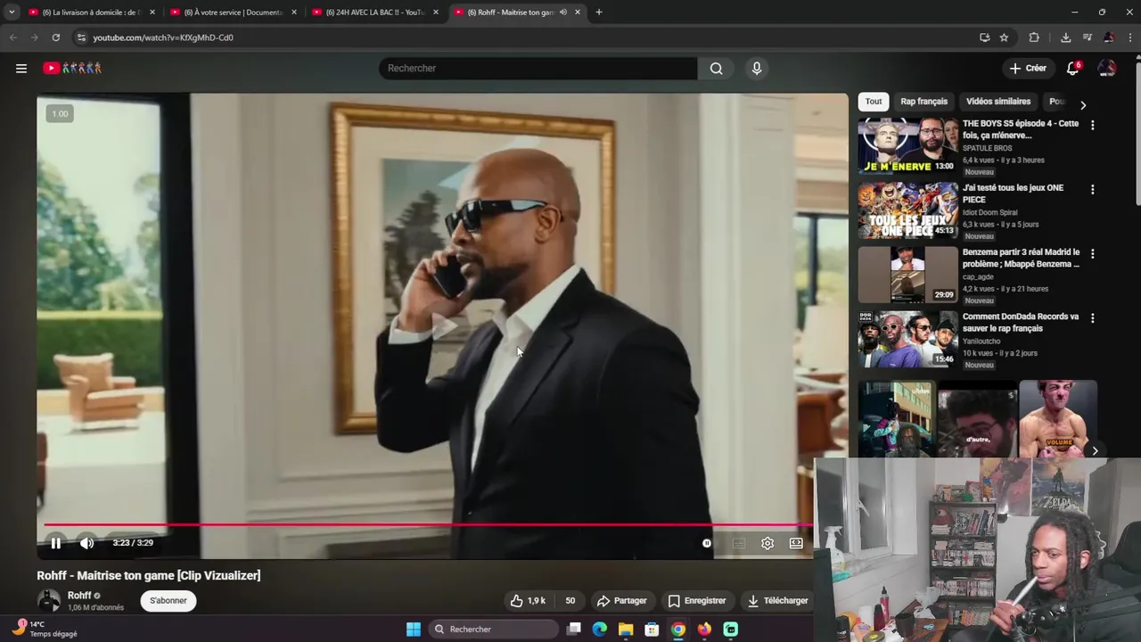
Task: Open Microsoft Edge from taskbar
Action: [x=600, y=630]
